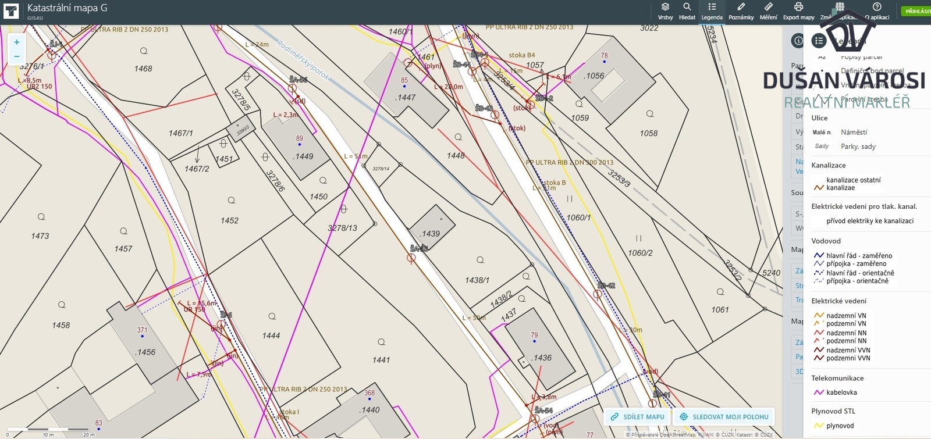Zoom in with the plus button
Viewport: 931px width, 439px height.
pyautogui.click(x=17, y=42)
